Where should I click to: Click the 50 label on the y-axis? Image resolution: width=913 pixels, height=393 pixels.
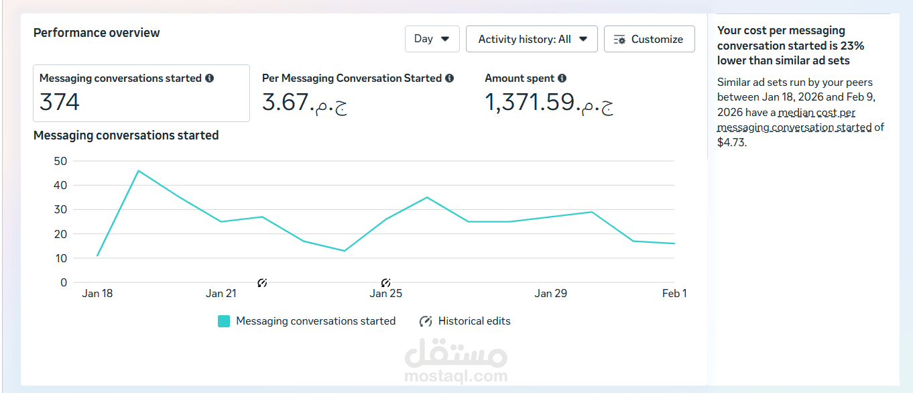60,161
